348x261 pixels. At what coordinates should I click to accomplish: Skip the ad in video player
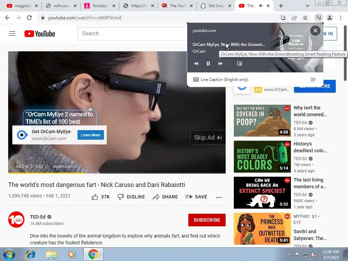(208, 138)
